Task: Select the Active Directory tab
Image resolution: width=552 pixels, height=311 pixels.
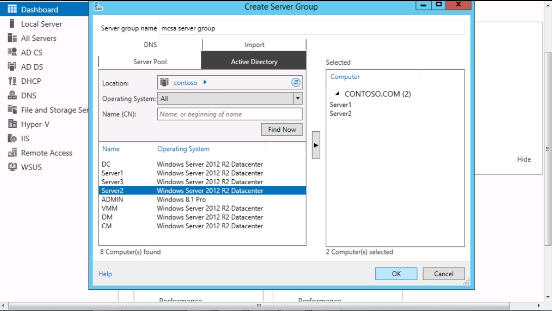Action: [254, 61]
